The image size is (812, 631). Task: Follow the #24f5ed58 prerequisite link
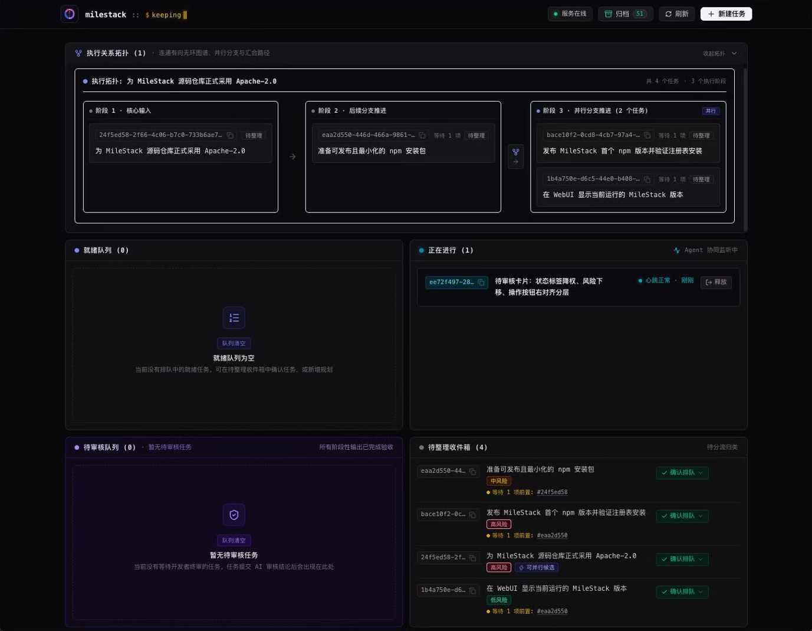point(552,492)
